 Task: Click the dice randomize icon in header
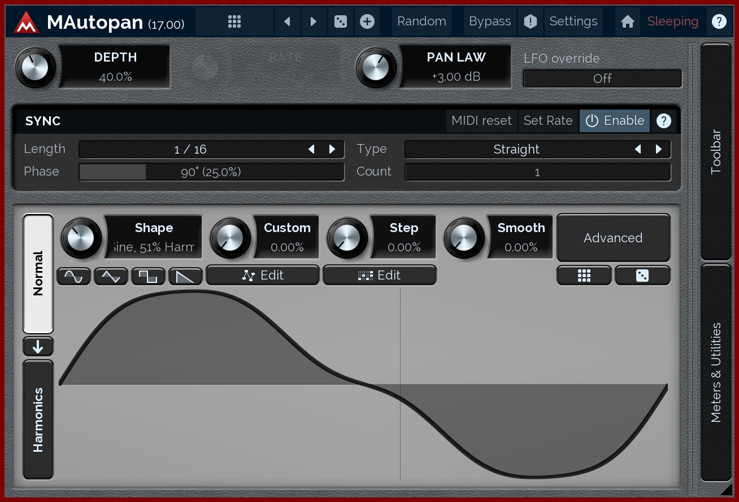point(340,21)
